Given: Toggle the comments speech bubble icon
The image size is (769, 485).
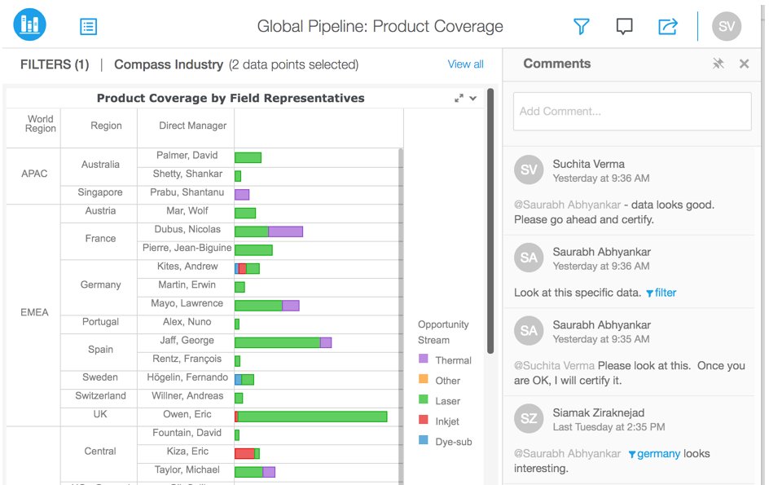Looking at the screenshot, I should 624,26.
